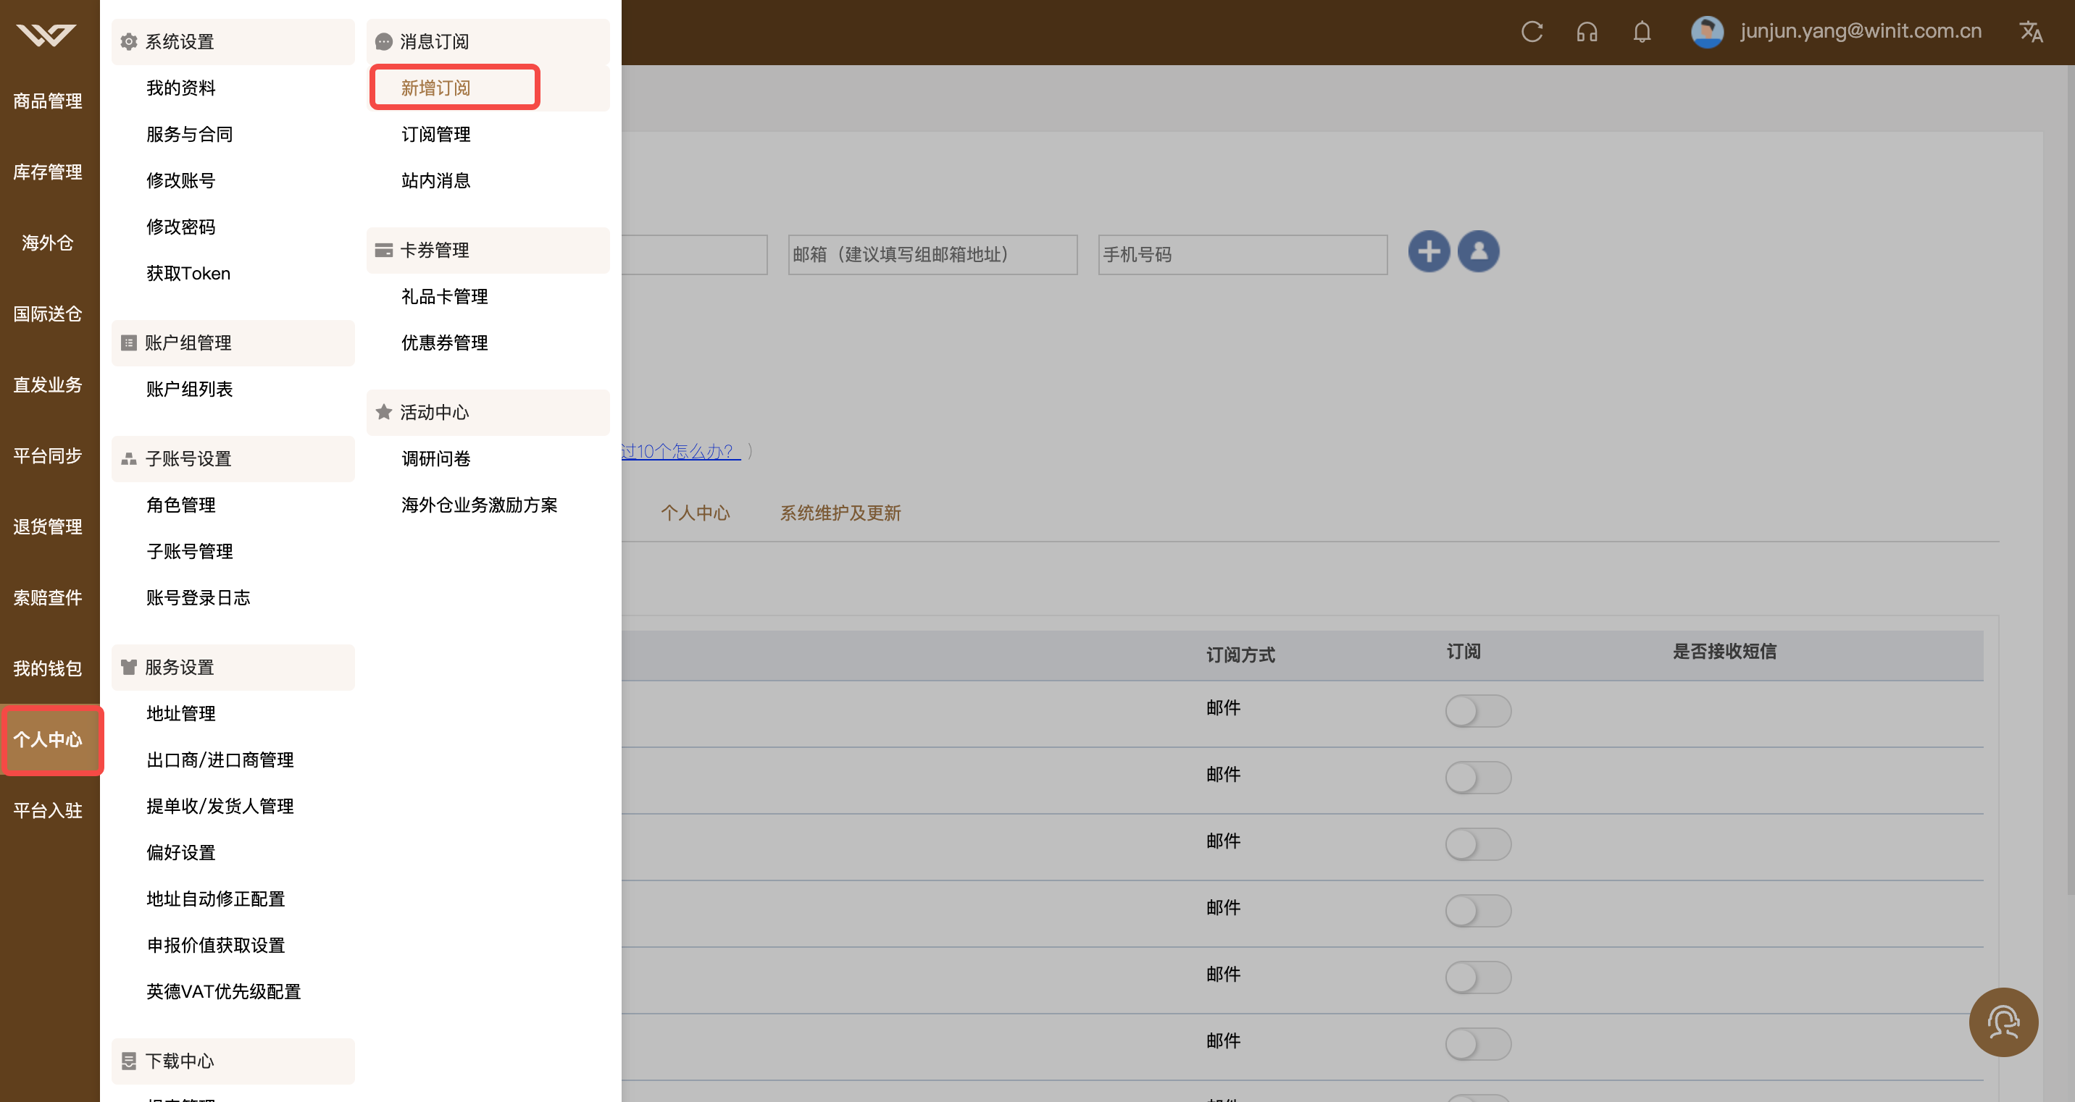Open 订阅管理 menu entry

click(x=435, y=135)
